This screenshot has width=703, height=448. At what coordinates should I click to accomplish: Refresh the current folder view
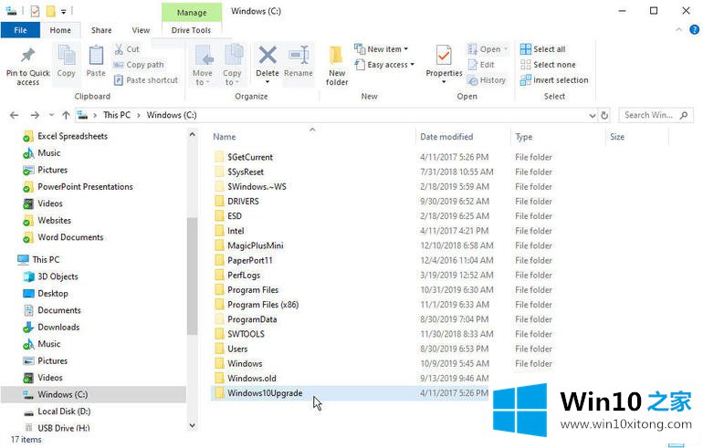pos(604,115)
